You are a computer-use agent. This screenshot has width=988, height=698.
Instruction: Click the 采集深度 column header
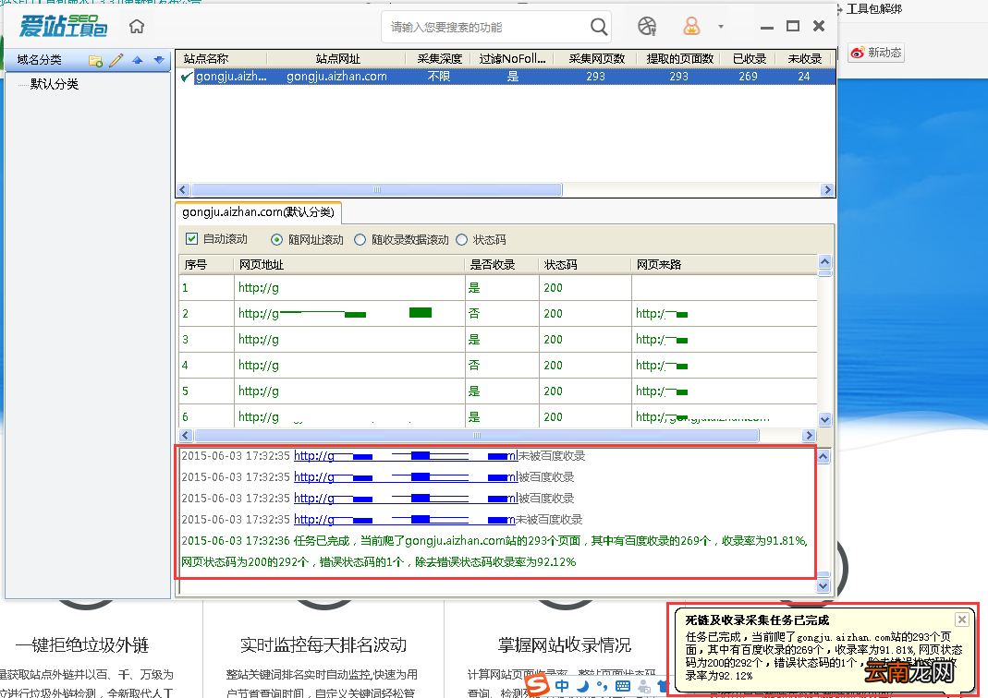click(x=440, y=58)
